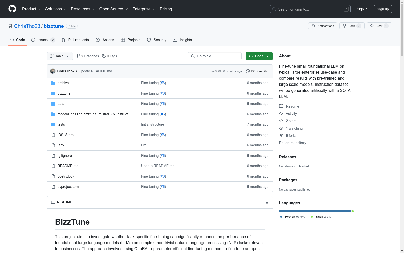Click the branch icon beside 2 Branches
The image size is (404, 253).
(78, 56)
